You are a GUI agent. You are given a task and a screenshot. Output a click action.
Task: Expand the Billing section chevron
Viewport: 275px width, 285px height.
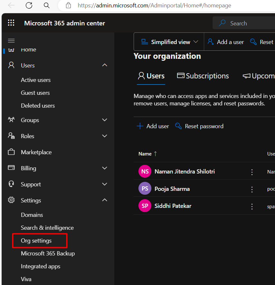[105, 168]
